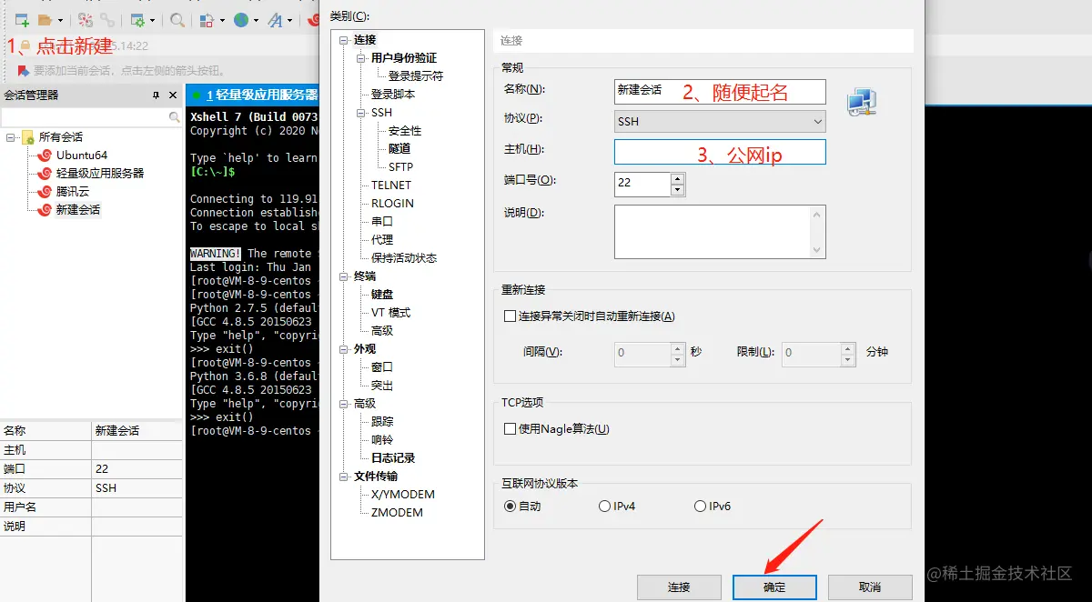Click the picture icon beside the name field
Image resolution: width=1092 pixels, height=602 pixels.
tap(860, 103)
